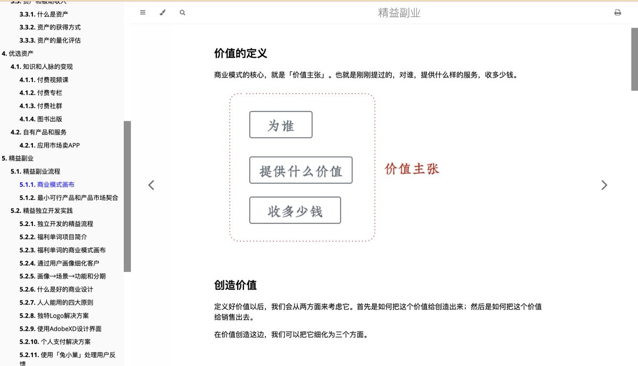Open chapter 5.2.8 独特Logo解决方案

point(54,315)
